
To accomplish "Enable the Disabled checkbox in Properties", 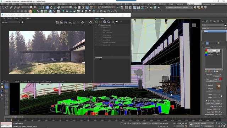I will pyautogui.click(x=206, y=85).
